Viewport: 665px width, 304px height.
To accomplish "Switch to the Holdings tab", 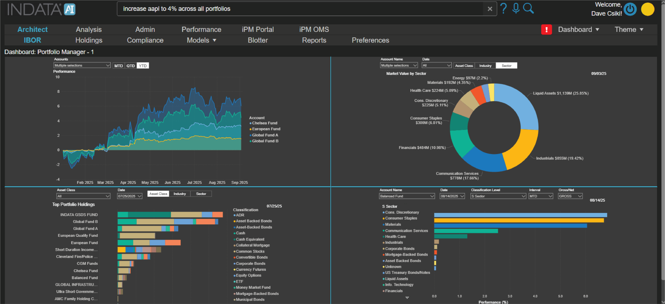I will [89, 40].
